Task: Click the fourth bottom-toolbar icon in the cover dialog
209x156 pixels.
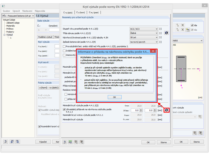Action: 82,142
